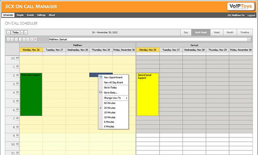Image resolution: width=258 pixels, height=155 pixels.
Task: Click the red minus resource-count button
Action: [35, 39]
